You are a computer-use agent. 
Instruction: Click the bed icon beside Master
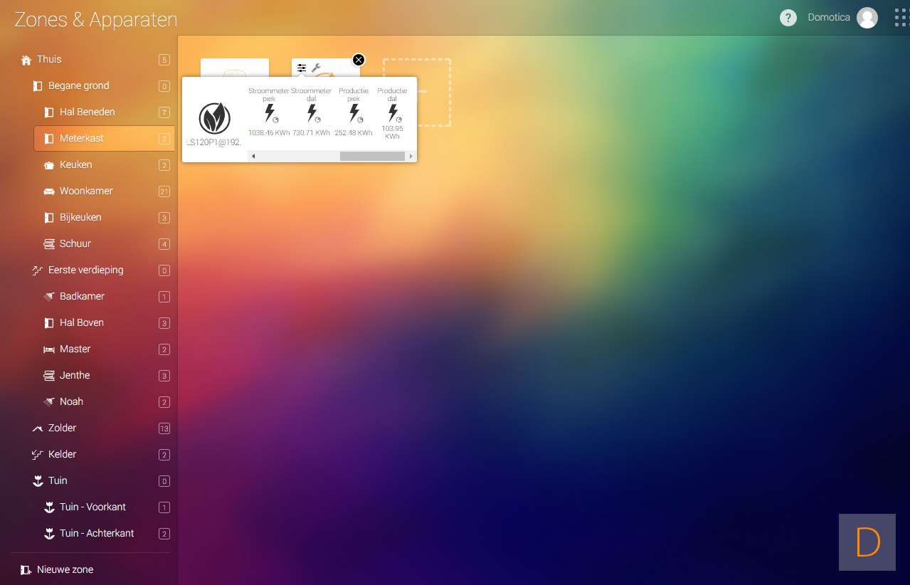49,349
